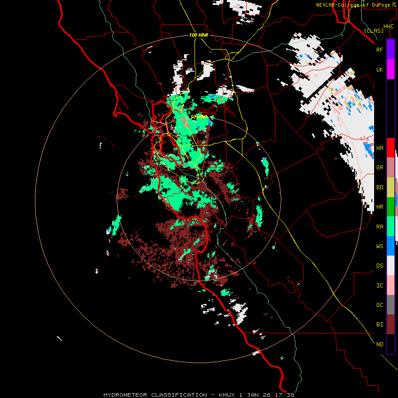This screenshot has height=398, width=398.
Task: Click the BI brown legend swatch
Action: (390, 325)
